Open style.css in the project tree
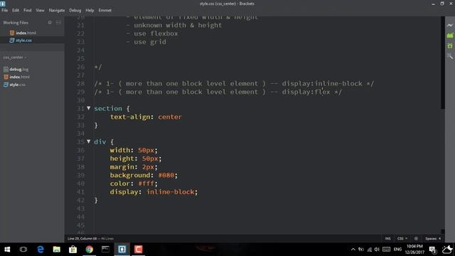This screenshot has height=256, width=455. click(x=17, y=85)
